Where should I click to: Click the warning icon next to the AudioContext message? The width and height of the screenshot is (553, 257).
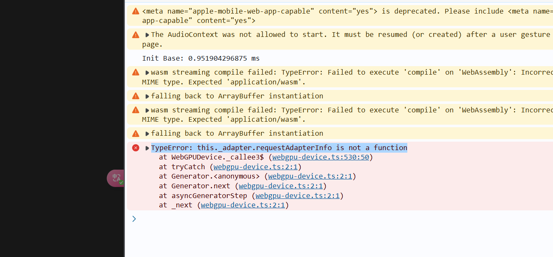pyautogui.click(x=135, y=35)
